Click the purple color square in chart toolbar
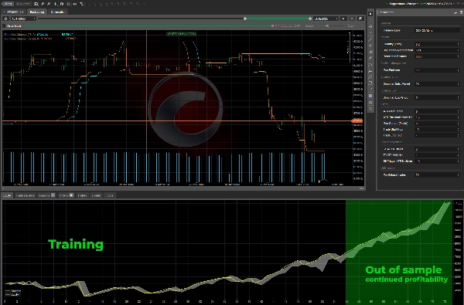The width and height of the screenshot is (464, 305). click(370, 96)
